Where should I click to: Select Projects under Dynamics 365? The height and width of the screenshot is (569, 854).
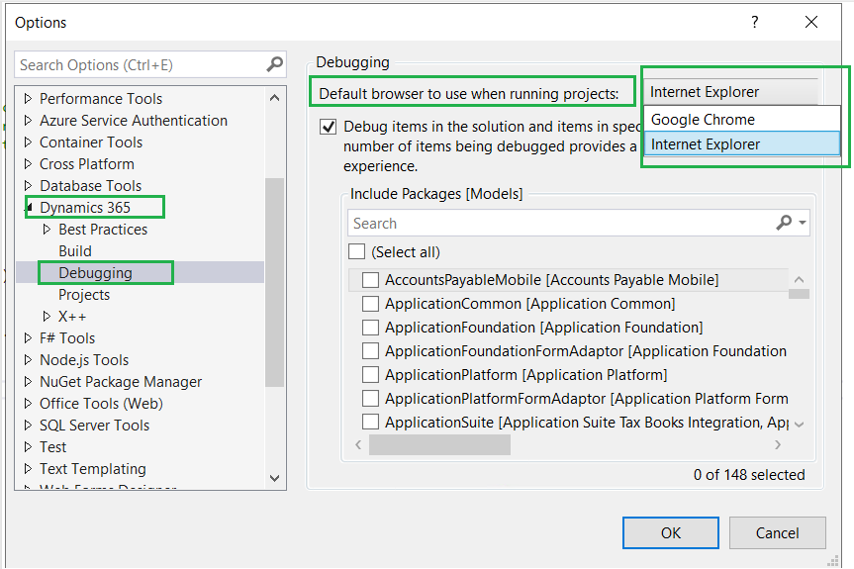click(84, 295)
